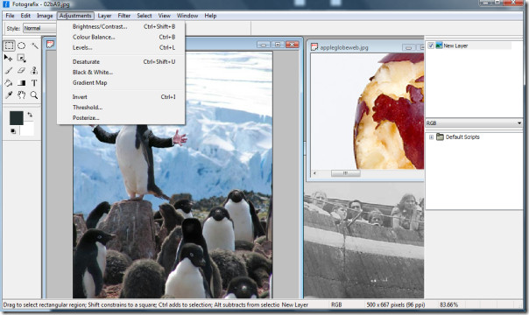Click the Fotografix app icon in title bar
Viewport: 529px width, 315px height.
tap(6, 4)
